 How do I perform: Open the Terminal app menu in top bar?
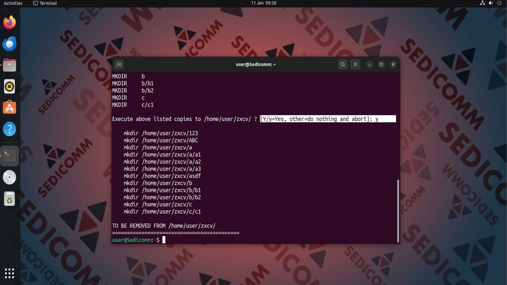45,3
